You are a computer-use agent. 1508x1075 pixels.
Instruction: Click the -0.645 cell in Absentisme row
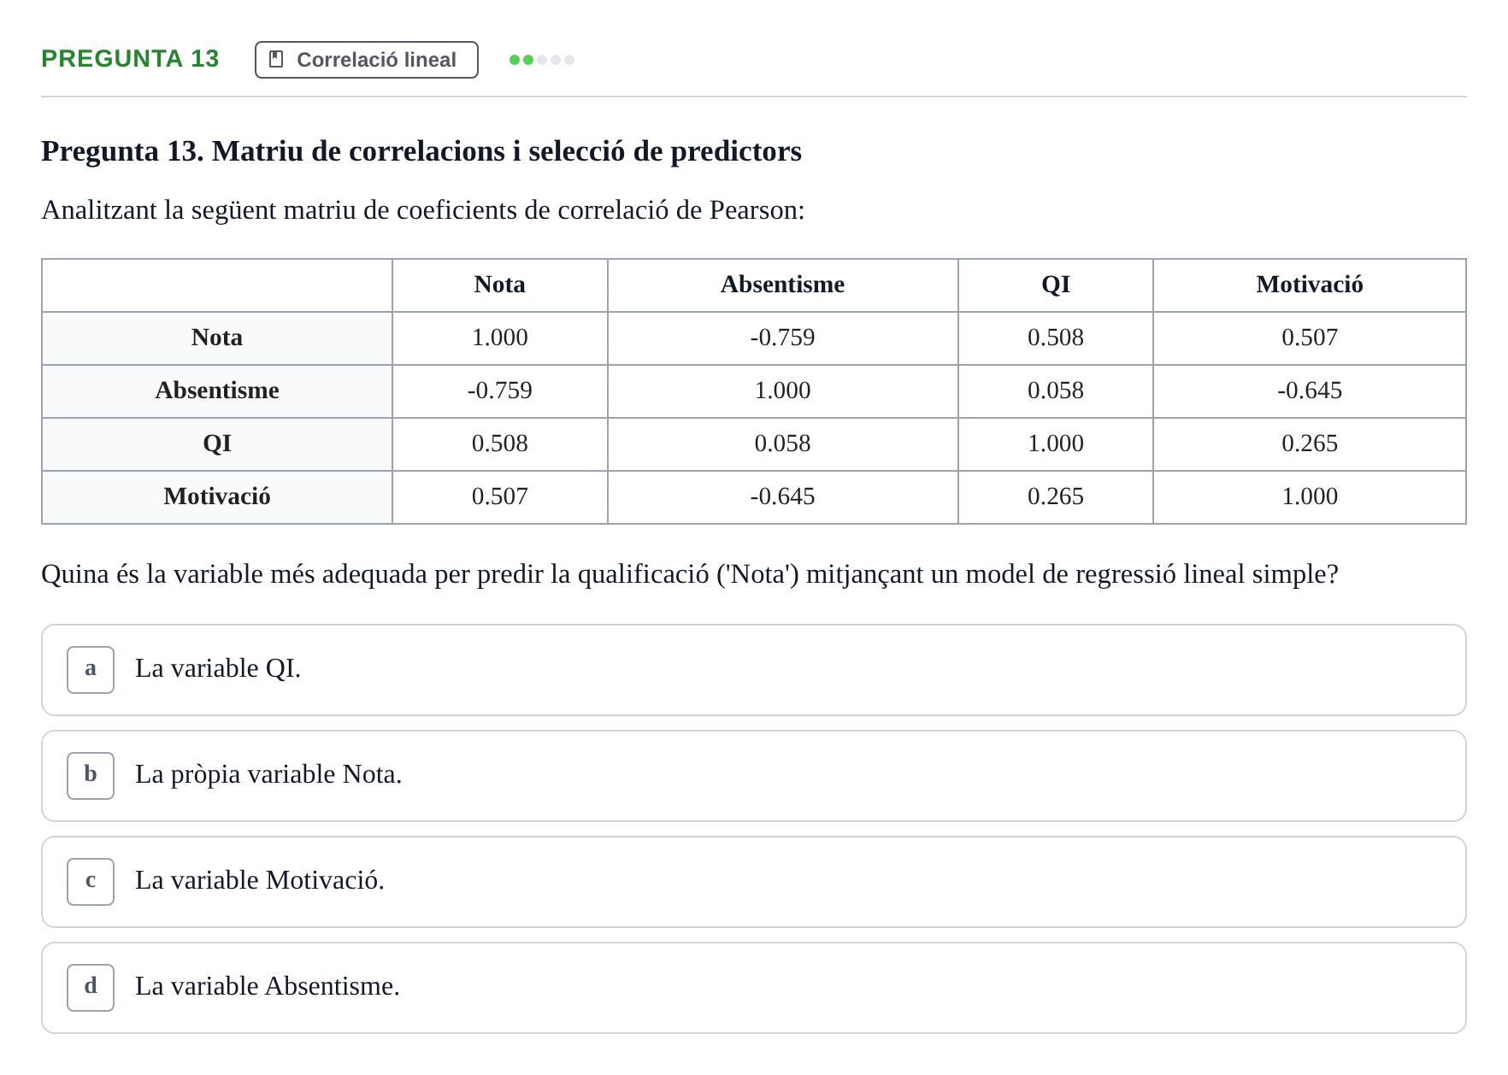(1310, 391)
